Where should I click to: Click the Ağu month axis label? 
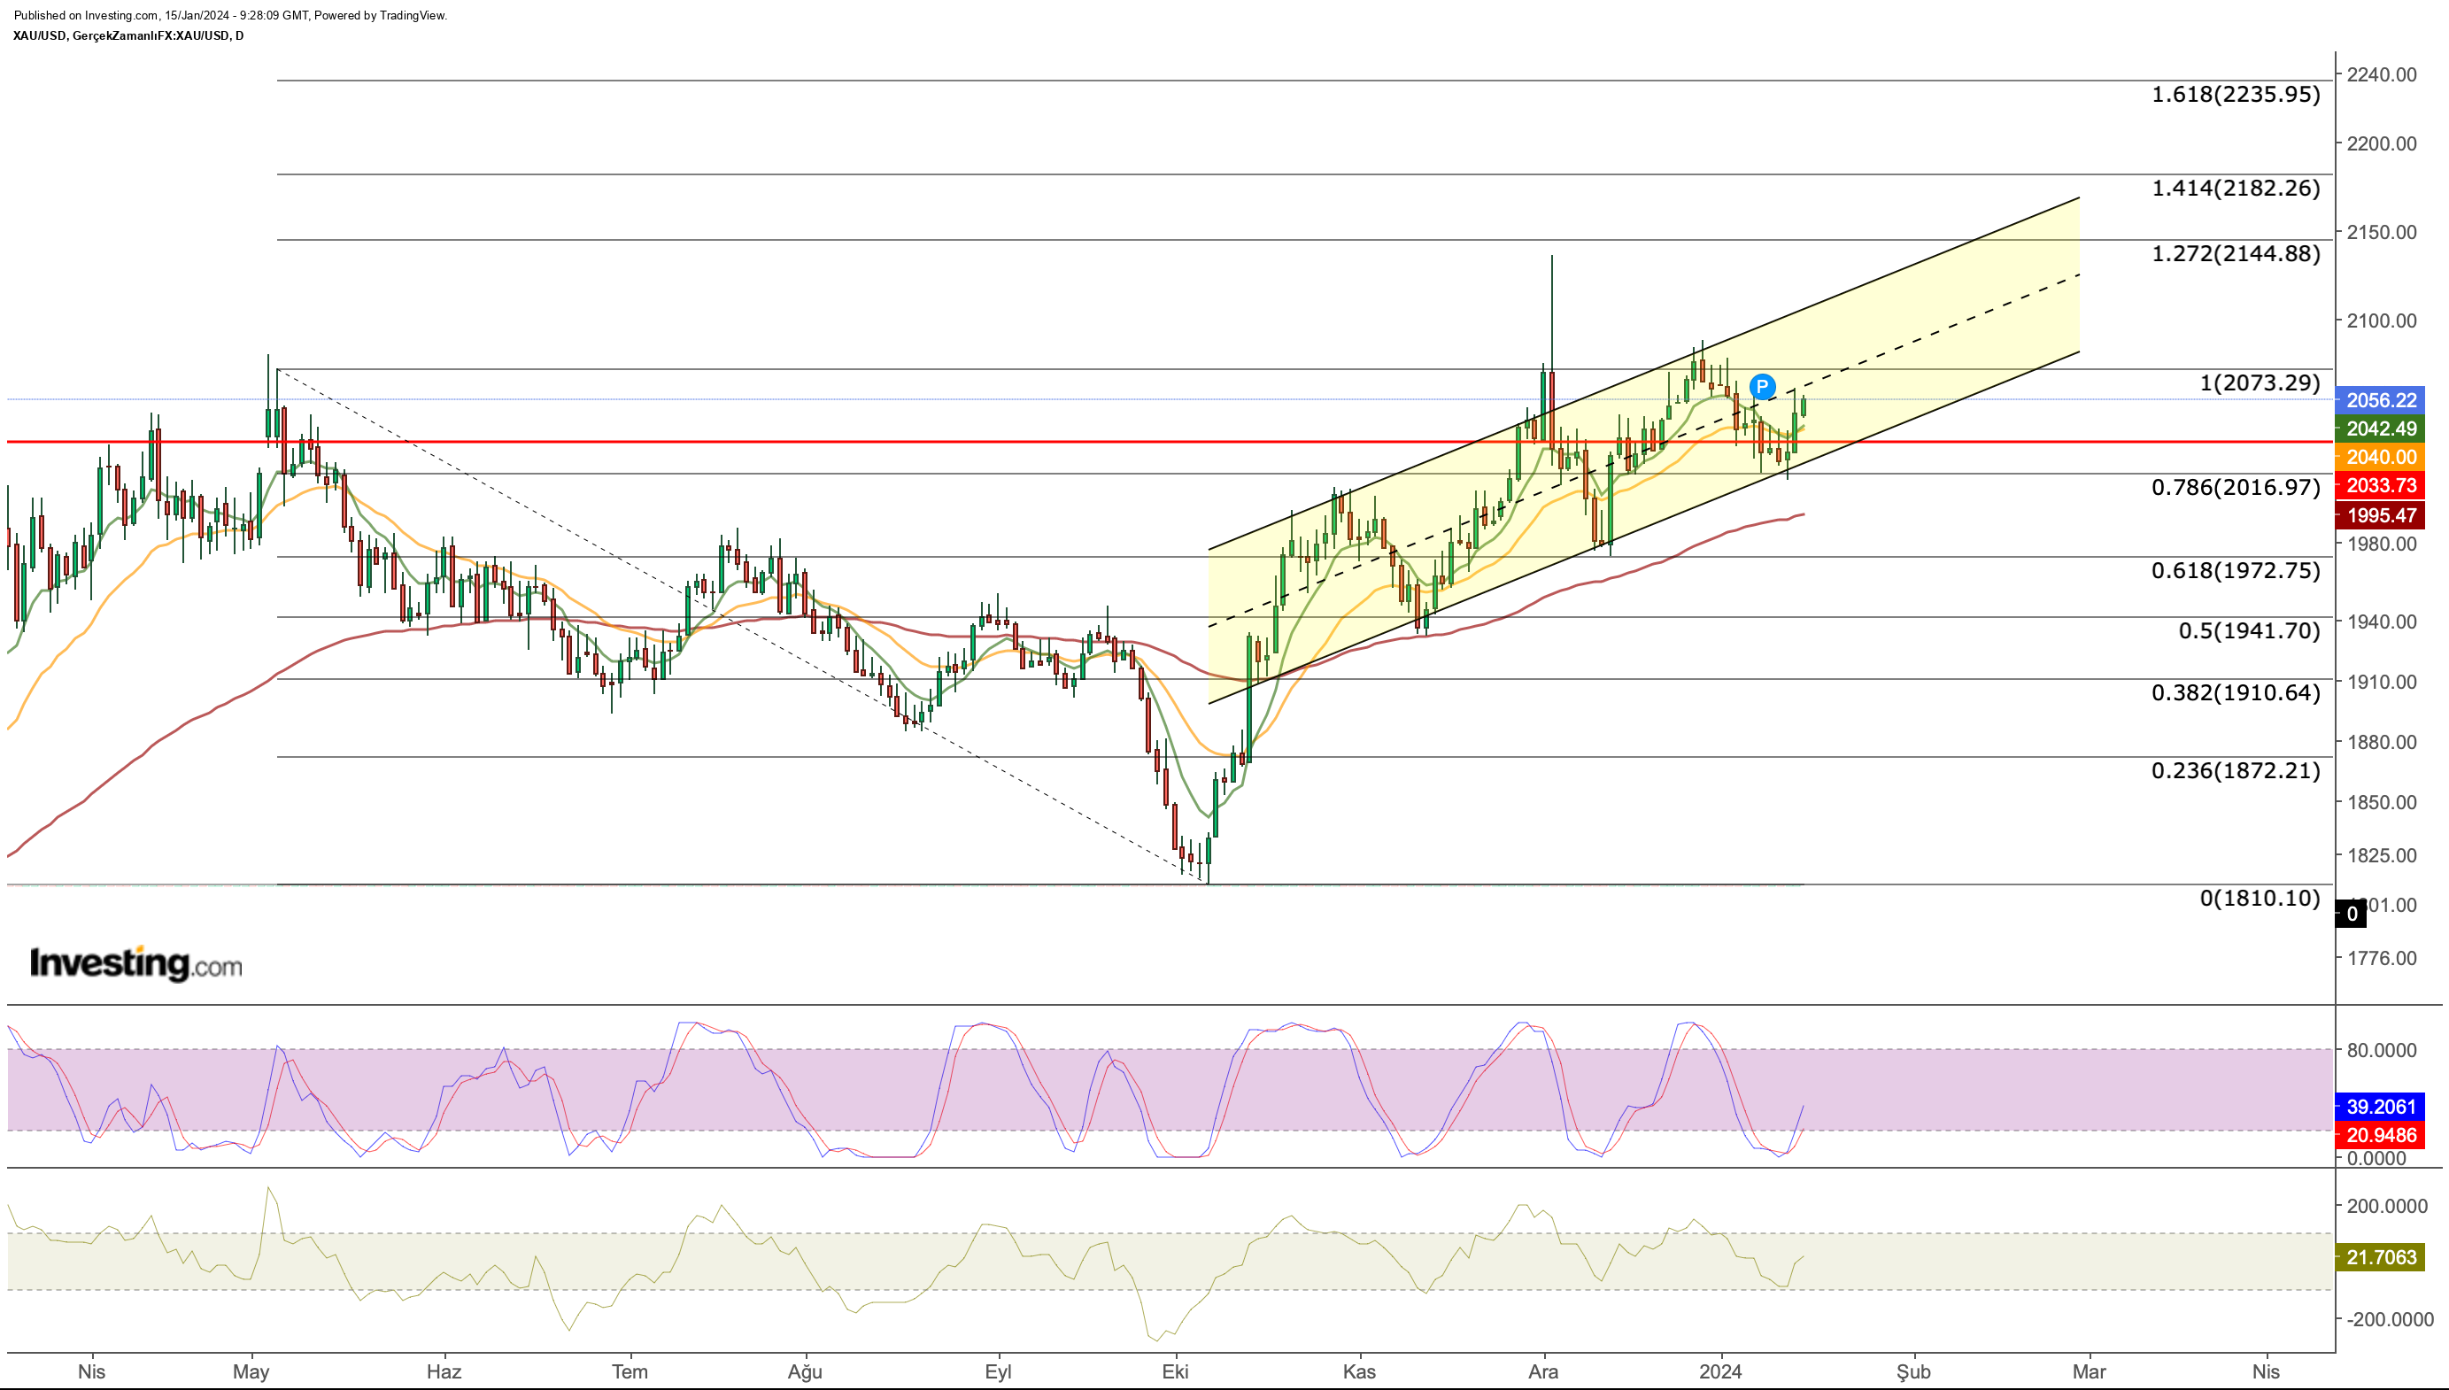click(805, 1372)
